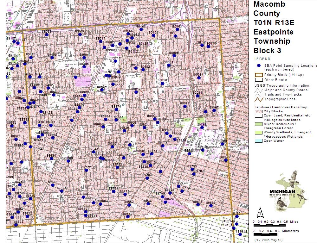Click the Mixed/Deciduous Forest green swatch
This screenshot has height=243, width=317.
pyautogui.click(x=259, y=124)
